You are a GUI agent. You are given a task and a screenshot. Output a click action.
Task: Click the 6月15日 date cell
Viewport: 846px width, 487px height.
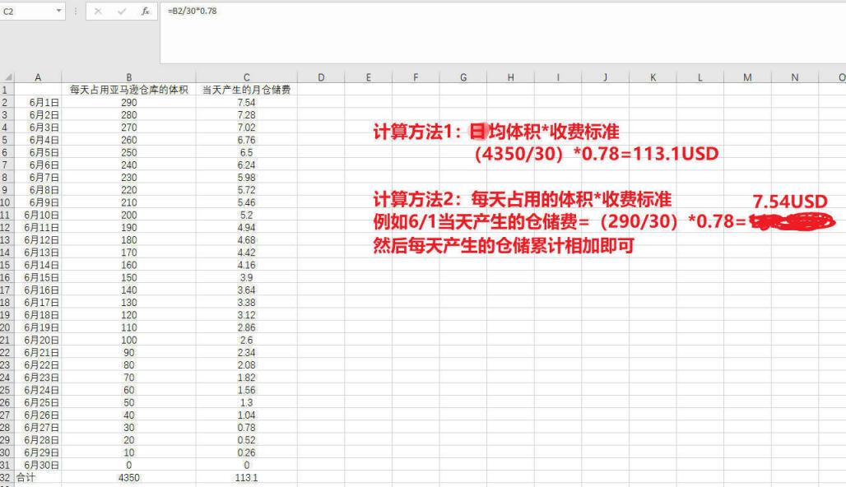(38, 278)
